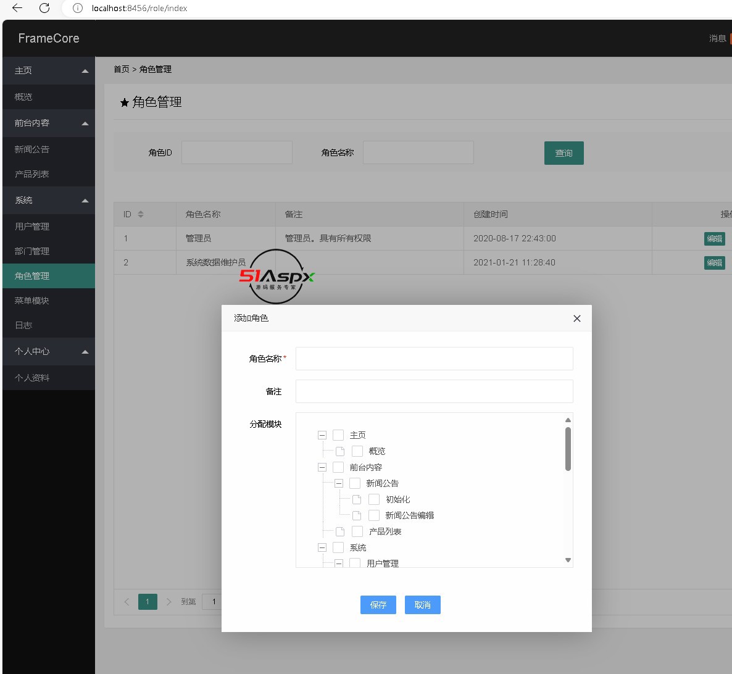Reload the page with the refresh icon
Image resolution: width=732 pixels, height=674 pixels.
pyautogui.click(x=44, y=8)
